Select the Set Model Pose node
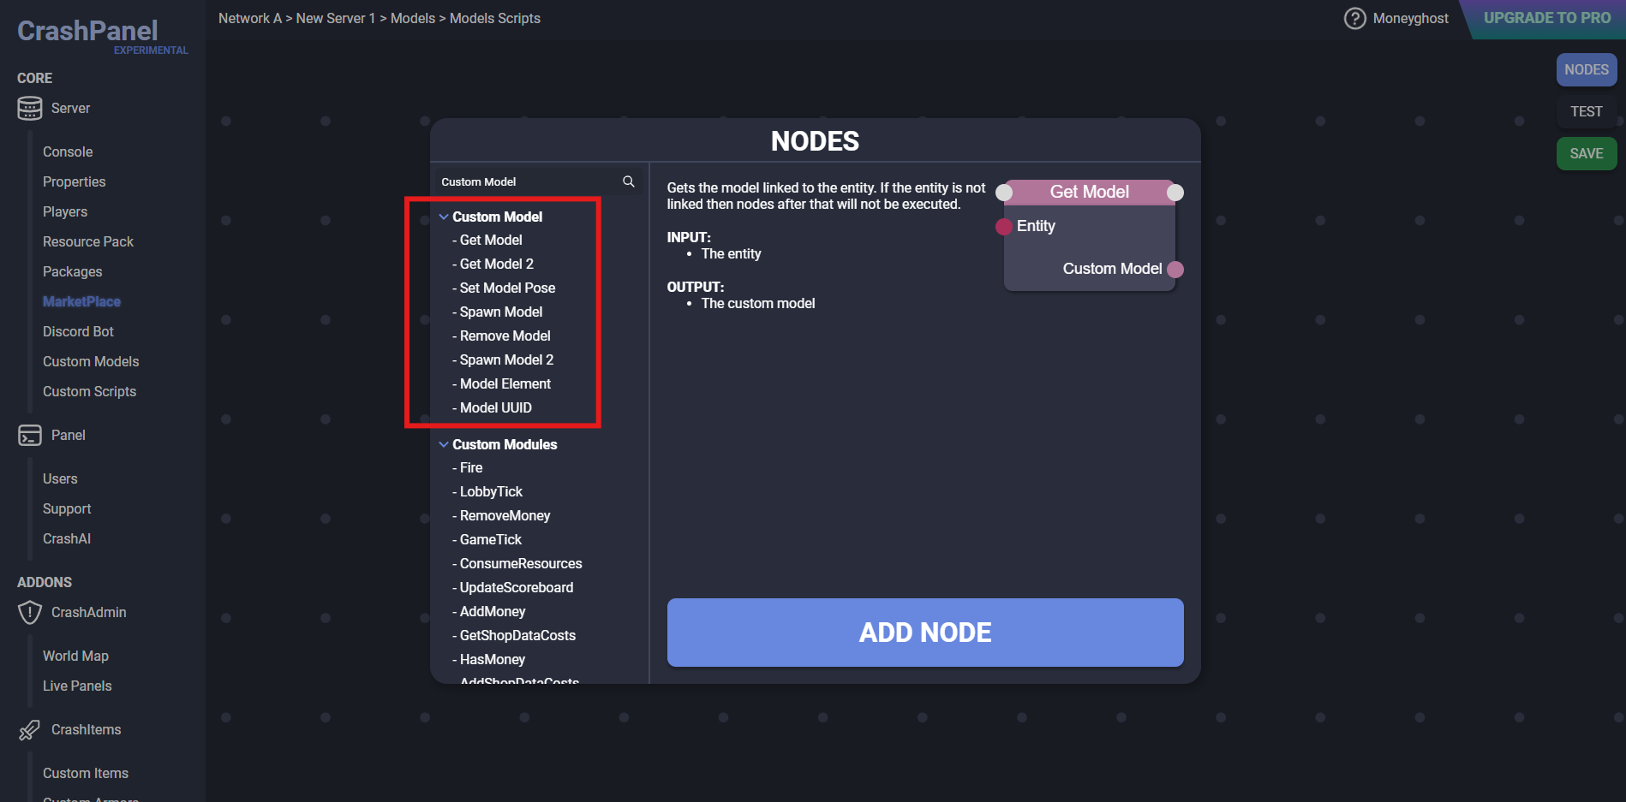 [x=504, y=288]
